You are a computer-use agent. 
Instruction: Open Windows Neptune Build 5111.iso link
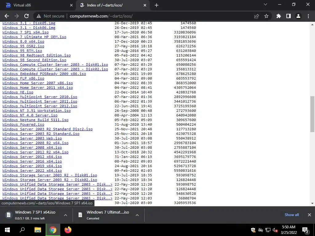point(35,120)
